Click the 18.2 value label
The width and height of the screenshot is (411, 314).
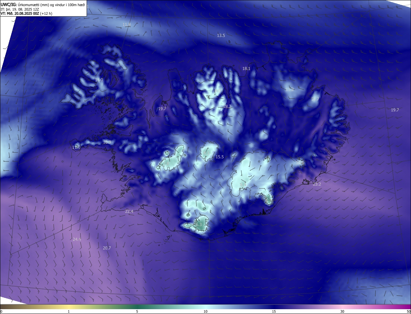click(x=227, y=107)
